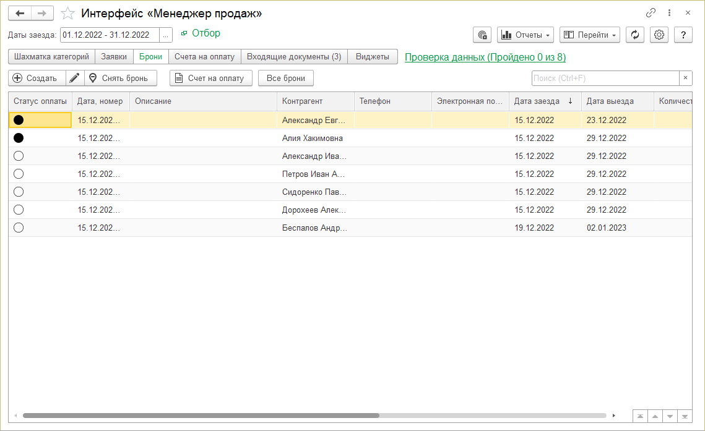Select the Брони tab

click(x=150, y=56)
